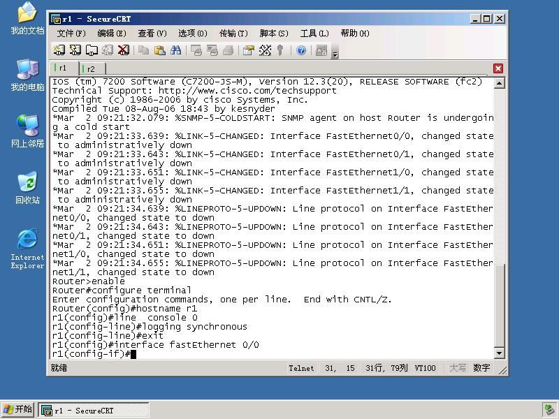The image size is (559, 419).
Task: Click the vertical scrollbar thumb
Action: click(499, 305)
